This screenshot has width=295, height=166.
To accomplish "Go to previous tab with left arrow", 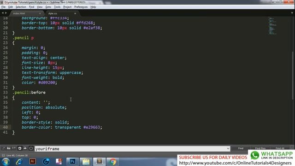I will [x=3, y=13].
